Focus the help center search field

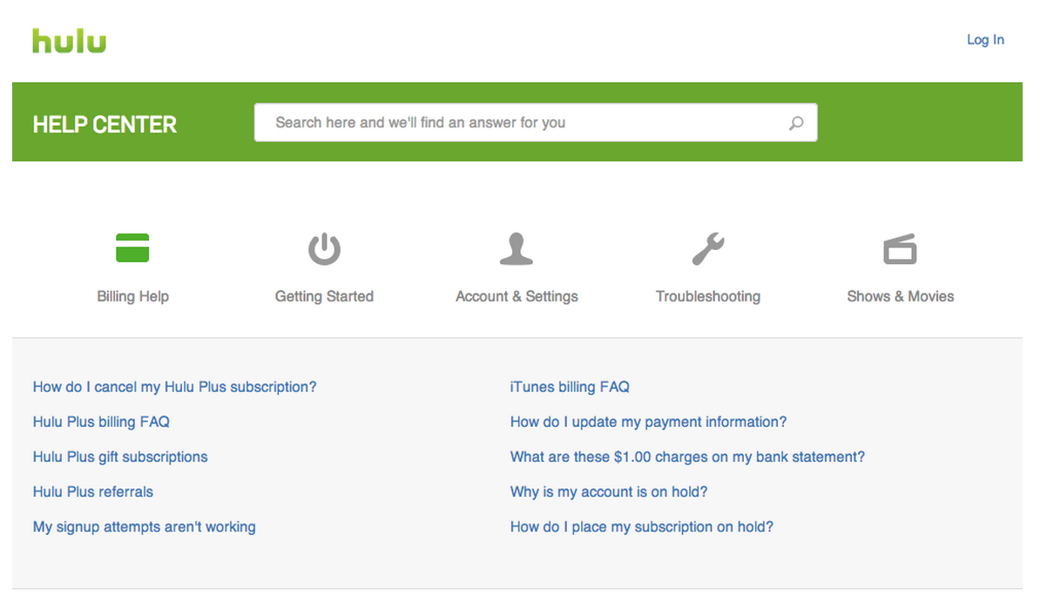[536, 123]
